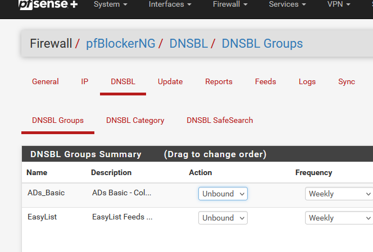Switch to DNSBL SafeSearch sub-tab

click(x=220, y=120)
